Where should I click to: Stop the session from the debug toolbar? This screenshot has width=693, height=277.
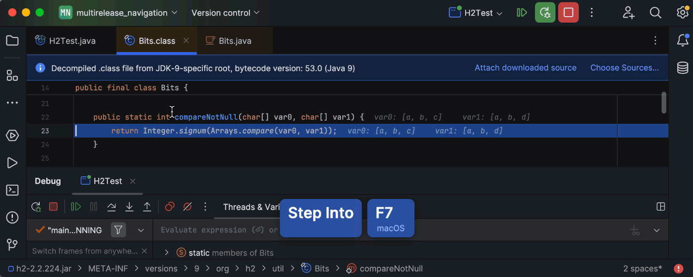(x=54, y=207)
